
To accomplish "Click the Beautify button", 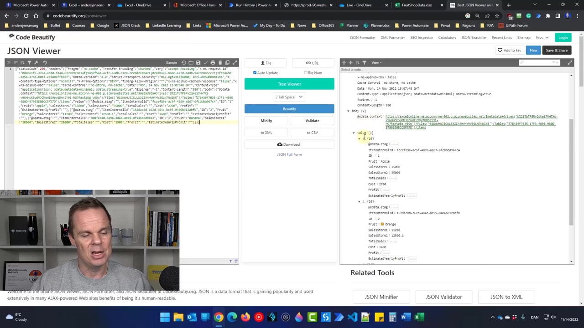I will 289,109.
